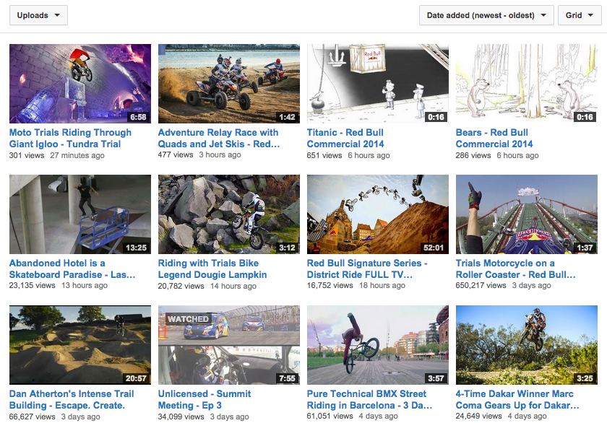Open the watched Unlicensed Summit Meeting thumbnail
607x423 pixels.
pyautogui.click(x=229, y=345)
